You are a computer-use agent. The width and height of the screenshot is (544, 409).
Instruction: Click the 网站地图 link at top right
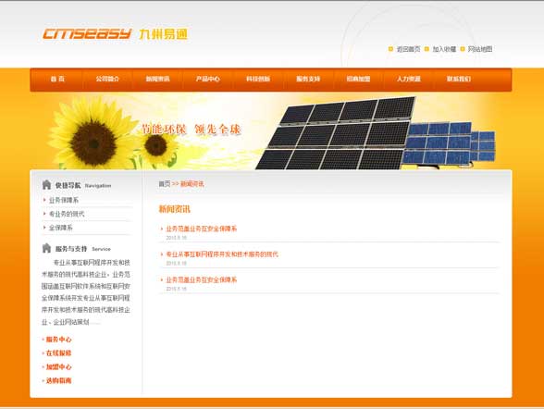[480, 49]
